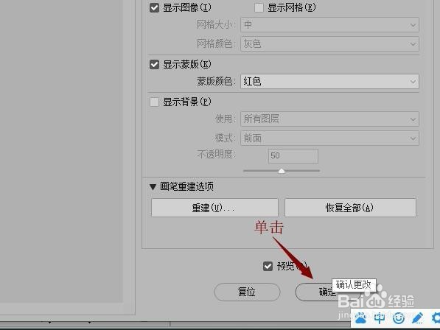
Task: Open the 蒙版颜色 dropdown showing 红色
Action: [x=329, y=82]
